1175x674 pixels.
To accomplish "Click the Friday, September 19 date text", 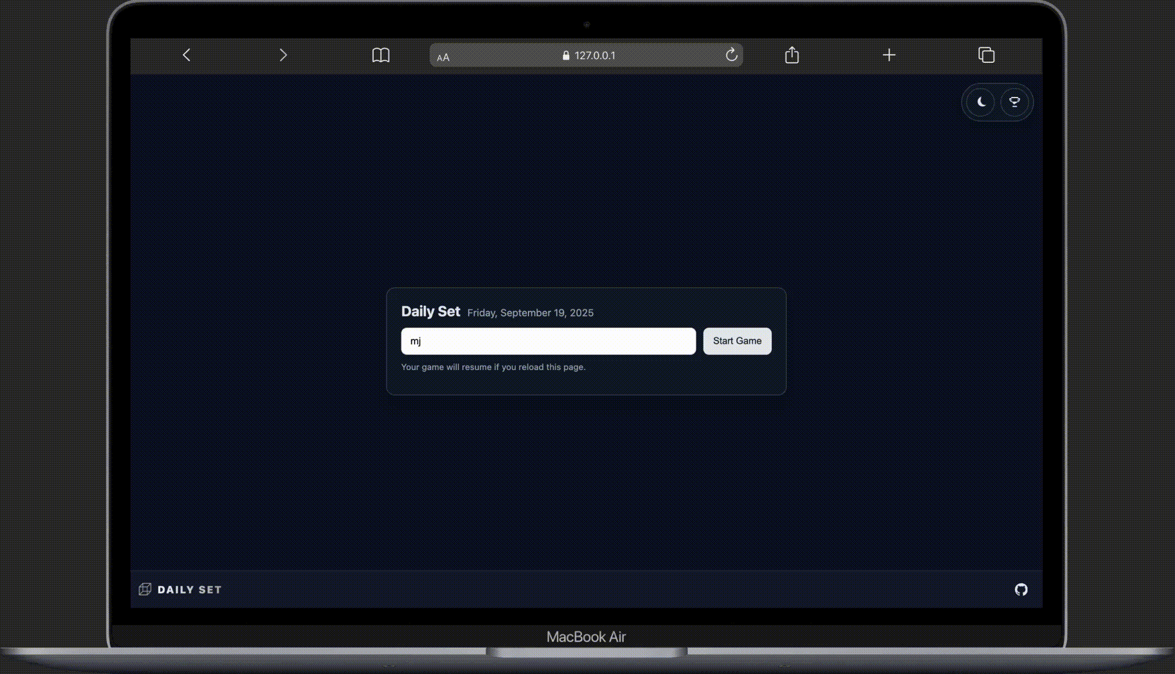I will point(530,312).
